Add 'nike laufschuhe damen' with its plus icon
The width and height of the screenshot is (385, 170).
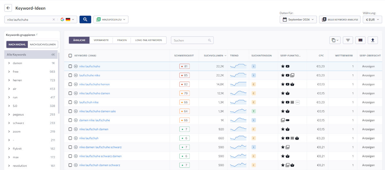click(x=76, y=93)
